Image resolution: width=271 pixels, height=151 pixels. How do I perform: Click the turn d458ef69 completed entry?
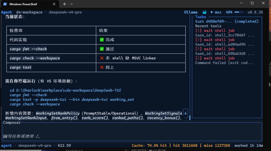[x=227, y=21]
